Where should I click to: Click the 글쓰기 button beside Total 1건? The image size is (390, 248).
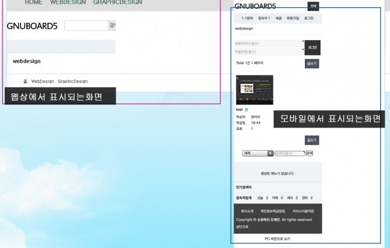[312, 63]
